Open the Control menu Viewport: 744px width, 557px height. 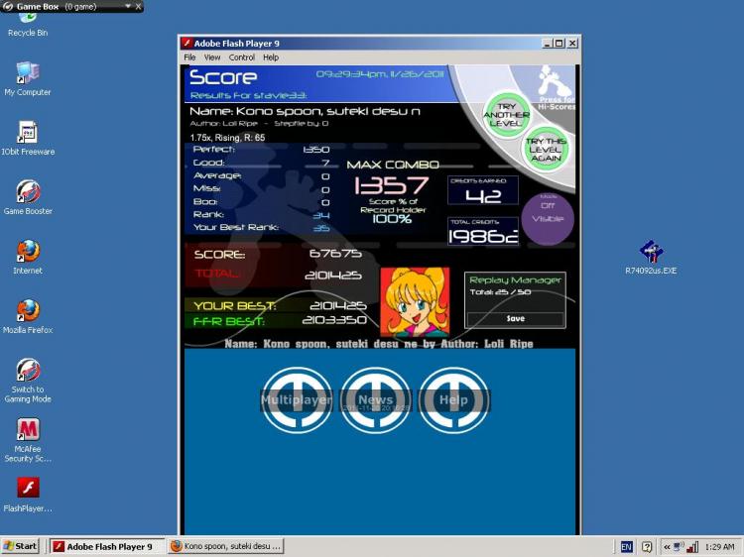242,57
